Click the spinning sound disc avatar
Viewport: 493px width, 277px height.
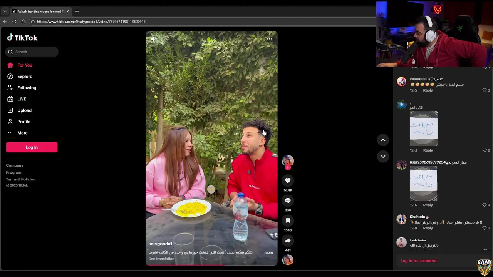pyautogui.click(x=288, y=260)
